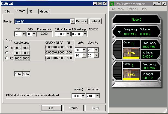
Task: Open the second-row down% dropdown next to 90
Action: pyautogui.click(x=97, y=55)
